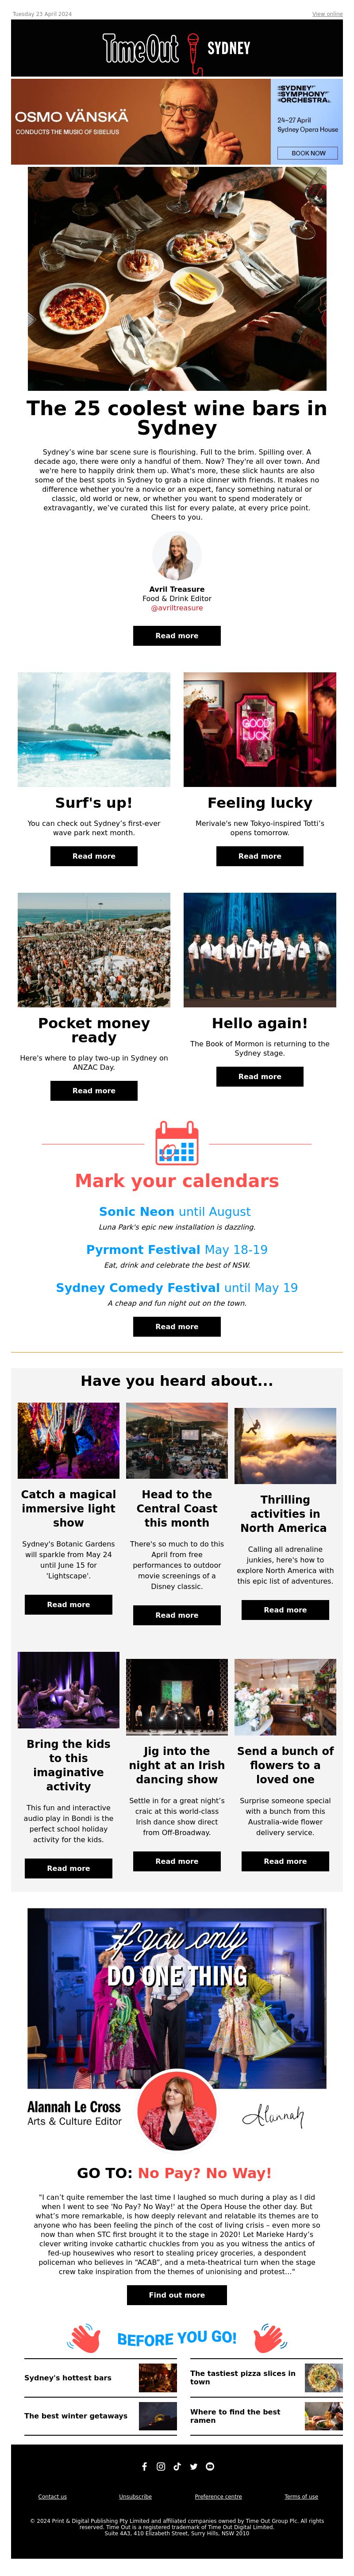This screenshot has width=354, height=2576.
Task: Click 'Find out more' for No Pay? No Way!
Action: tap(177, 2295)
